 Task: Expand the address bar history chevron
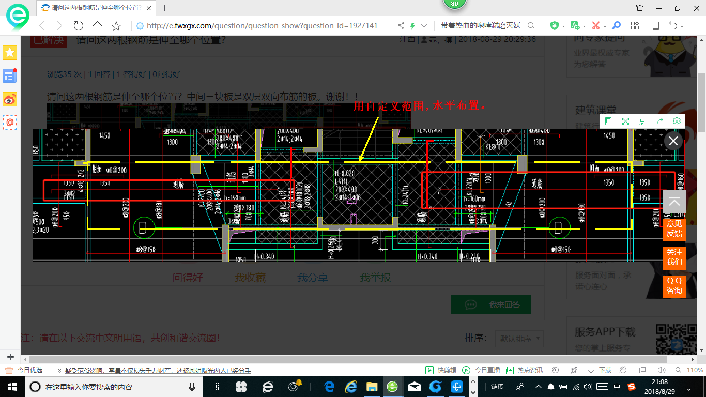pos(424,25)
